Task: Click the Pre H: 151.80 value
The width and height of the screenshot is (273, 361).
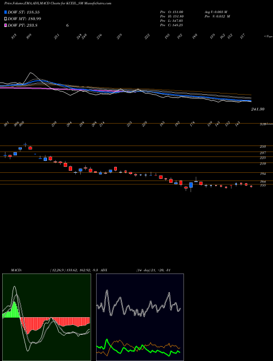Action: click(x=171, y=16)
